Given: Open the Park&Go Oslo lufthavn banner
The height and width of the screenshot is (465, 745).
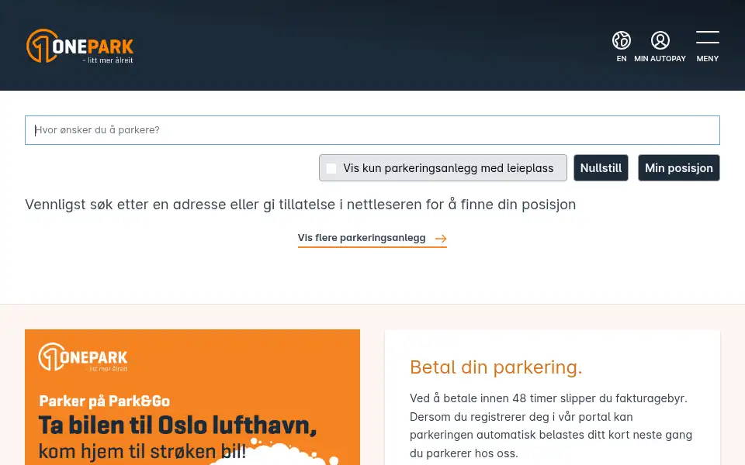Looking at the screenshot, I should click(192, 397).
